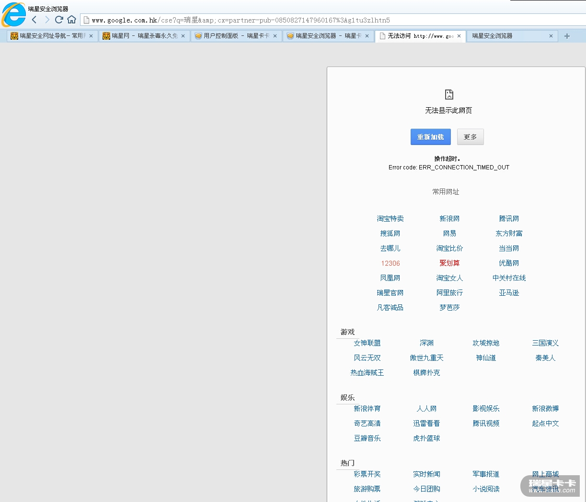
Task: Click the browser forward arrow
Action: 47,20
